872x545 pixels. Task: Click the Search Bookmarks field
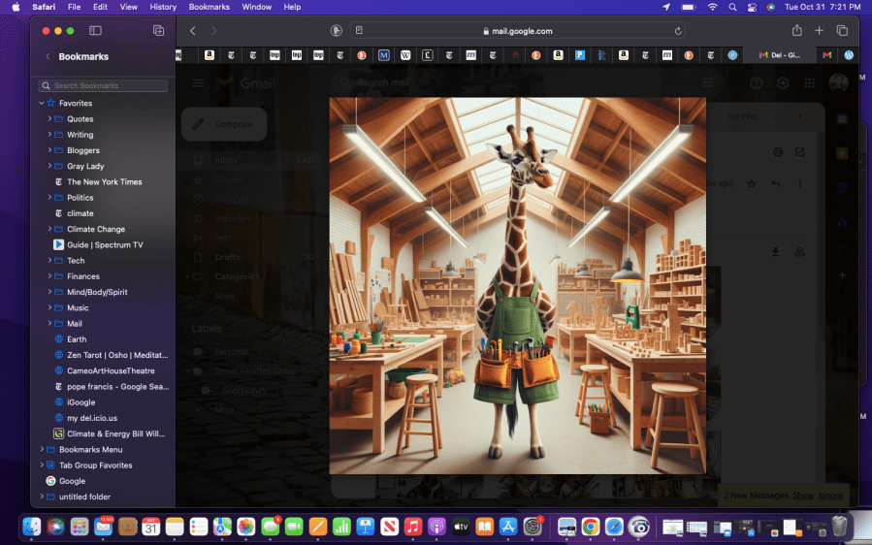[x=107, y=86]
